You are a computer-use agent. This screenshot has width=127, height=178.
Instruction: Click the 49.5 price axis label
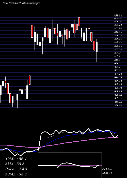click(x=117, y=64)
